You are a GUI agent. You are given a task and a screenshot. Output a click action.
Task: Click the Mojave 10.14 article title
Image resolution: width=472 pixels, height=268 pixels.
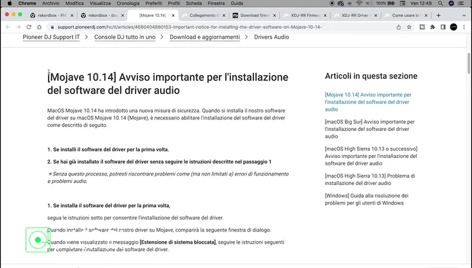[167, 84]
